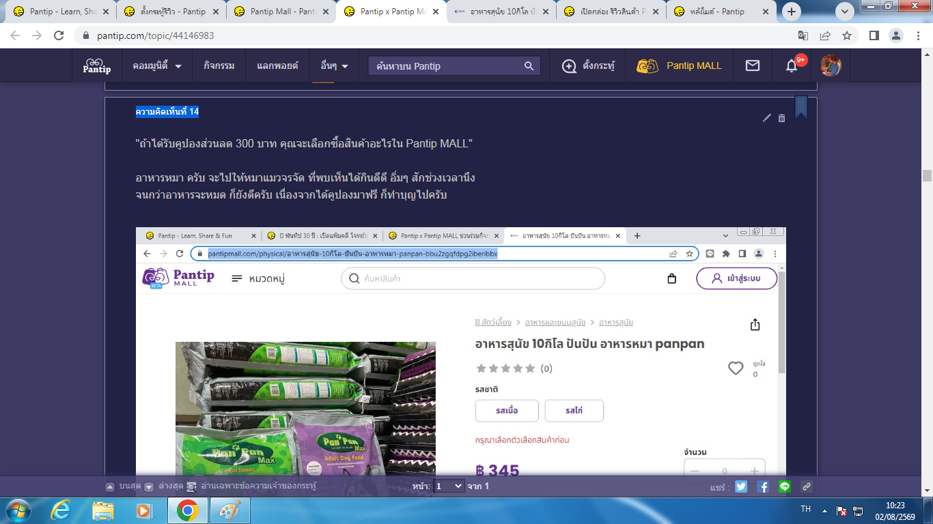Switch to the หลังไมค์ - Pantip tab
The height and width of the screenshot is (524, 933).
click(720, 12)
